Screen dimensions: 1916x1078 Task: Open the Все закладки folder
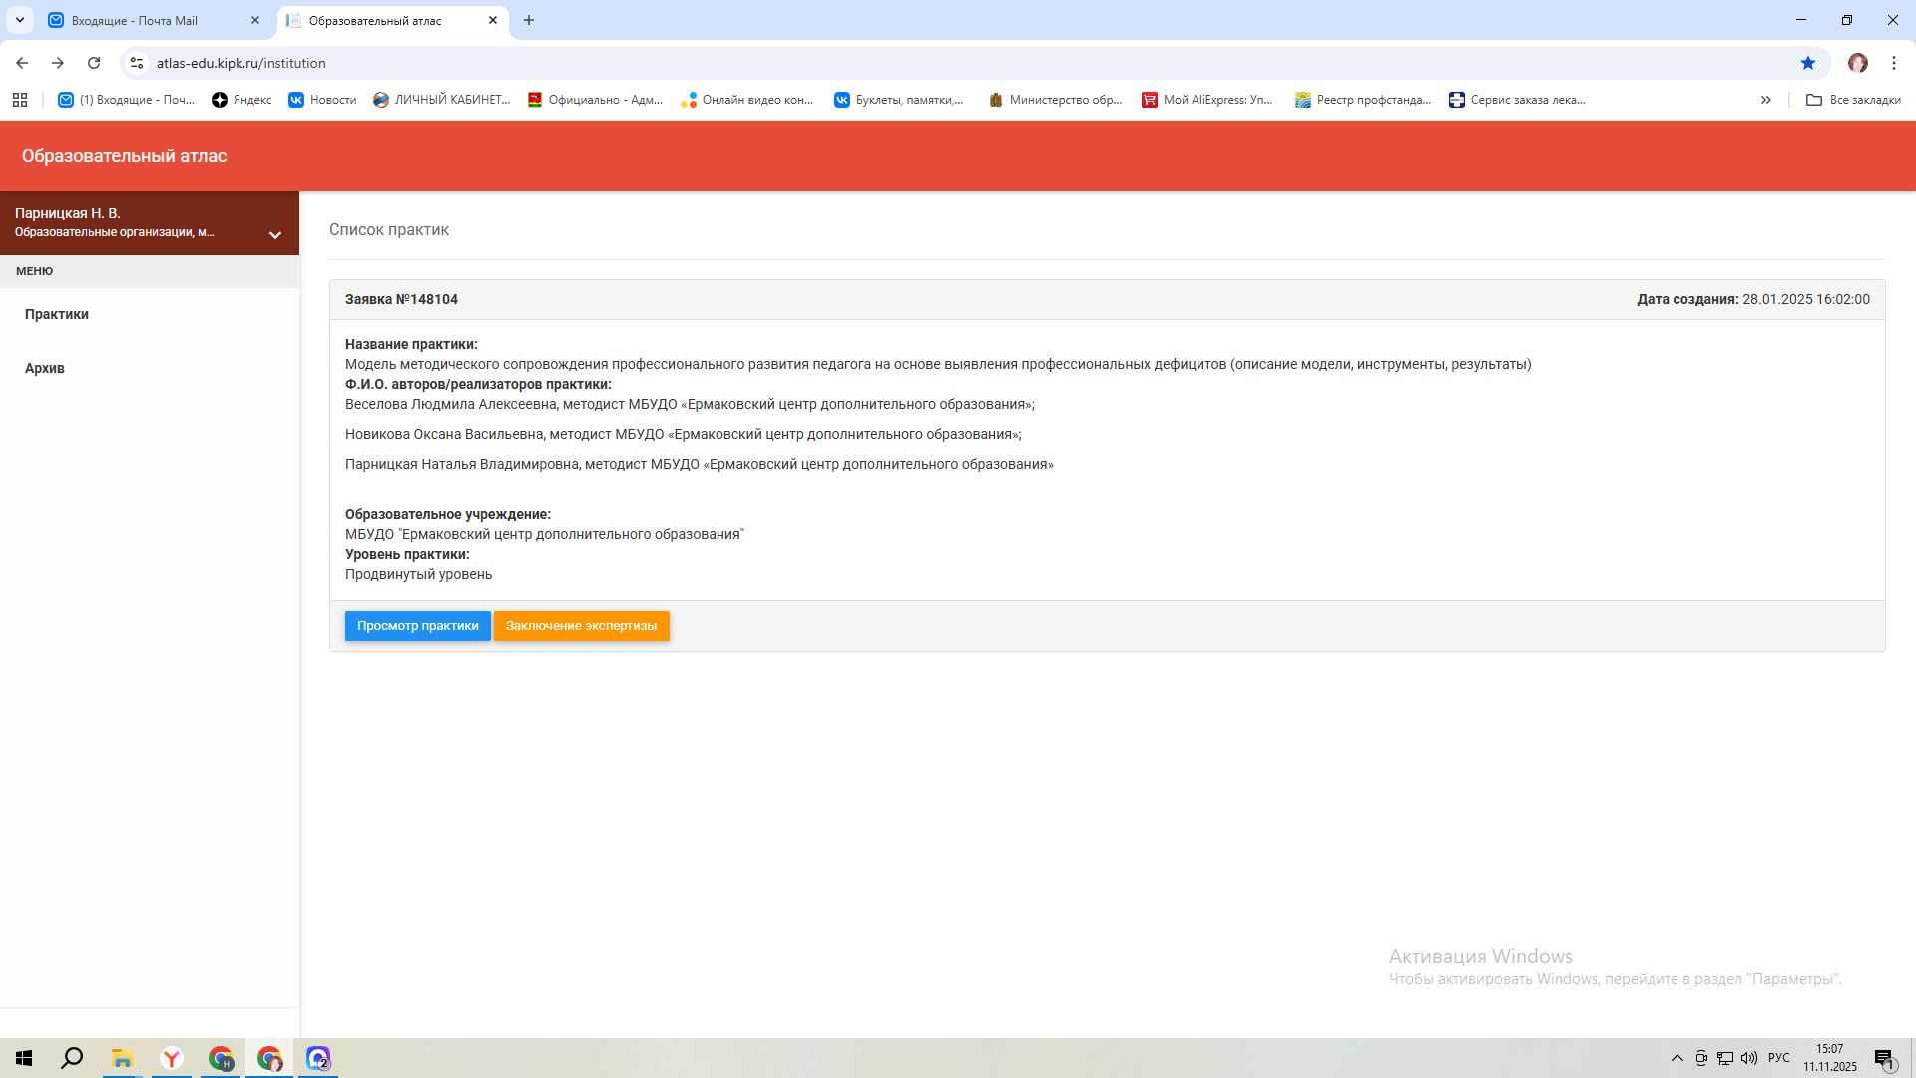coord(1853,100)
